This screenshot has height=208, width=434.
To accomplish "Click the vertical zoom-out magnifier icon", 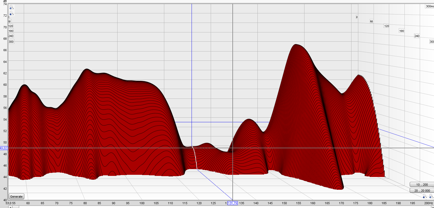I will [11, 13].
